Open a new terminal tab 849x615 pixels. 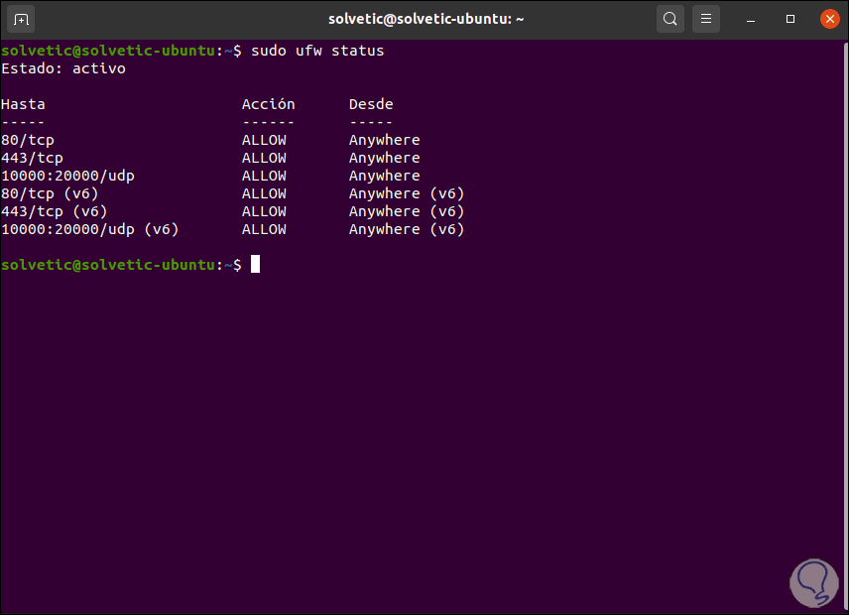pyautogui.click(x=21, y=20)
